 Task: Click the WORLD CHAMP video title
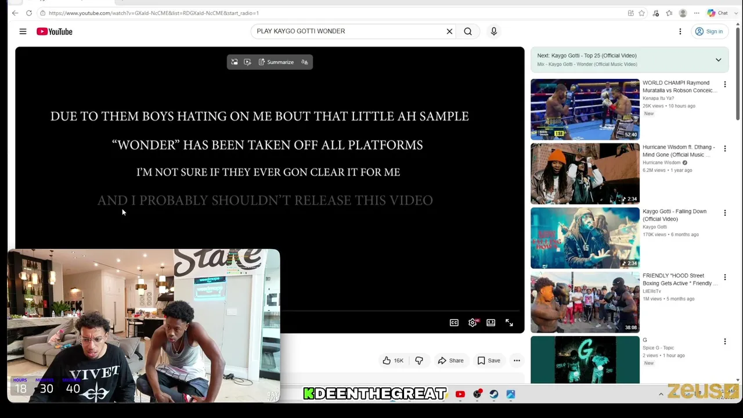pyautogui.click(x=680, y=87)
